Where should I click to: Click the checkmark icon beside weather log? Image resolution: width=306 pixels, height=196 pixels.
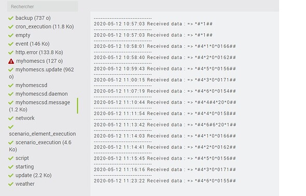[x=11, y=184]
